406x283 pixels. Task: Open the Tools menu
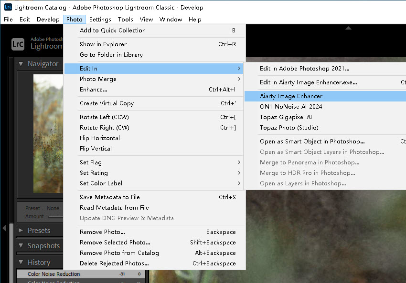click(x=125, y=20)
